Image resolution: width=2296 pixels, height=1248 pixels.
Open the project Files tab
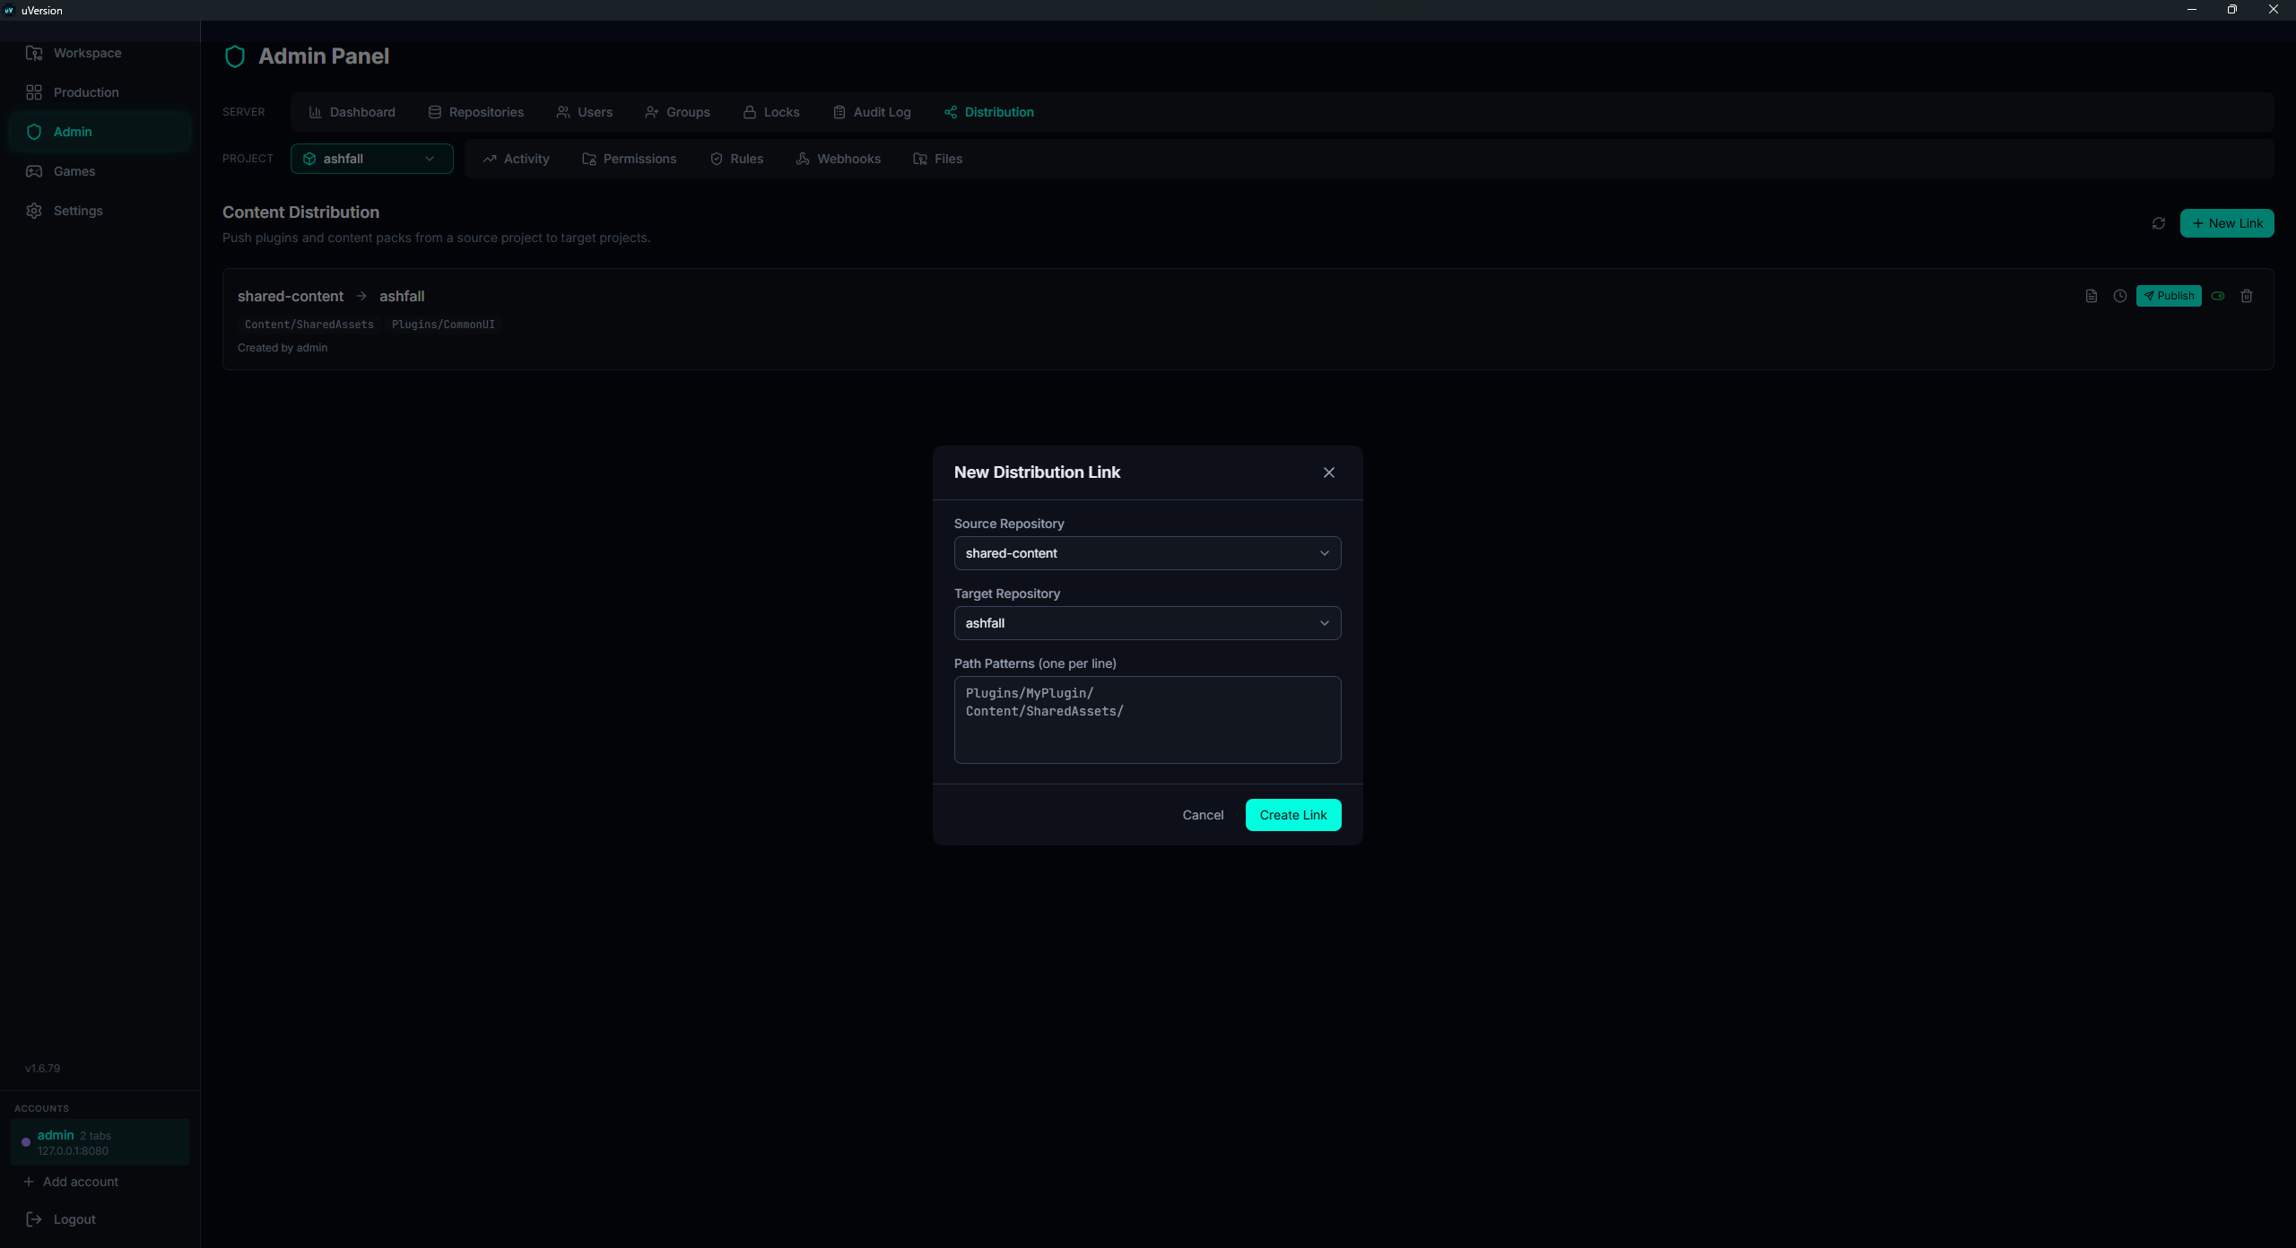tap(937, 159)
